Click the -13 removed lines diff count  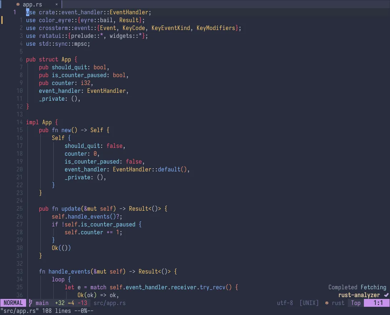[82, 303]
